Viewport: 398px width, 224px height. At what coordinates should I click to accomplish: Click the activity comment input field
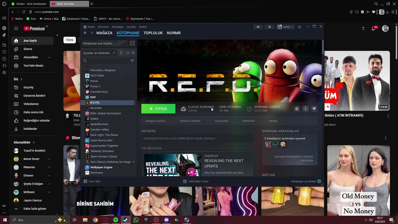(197, 138)
